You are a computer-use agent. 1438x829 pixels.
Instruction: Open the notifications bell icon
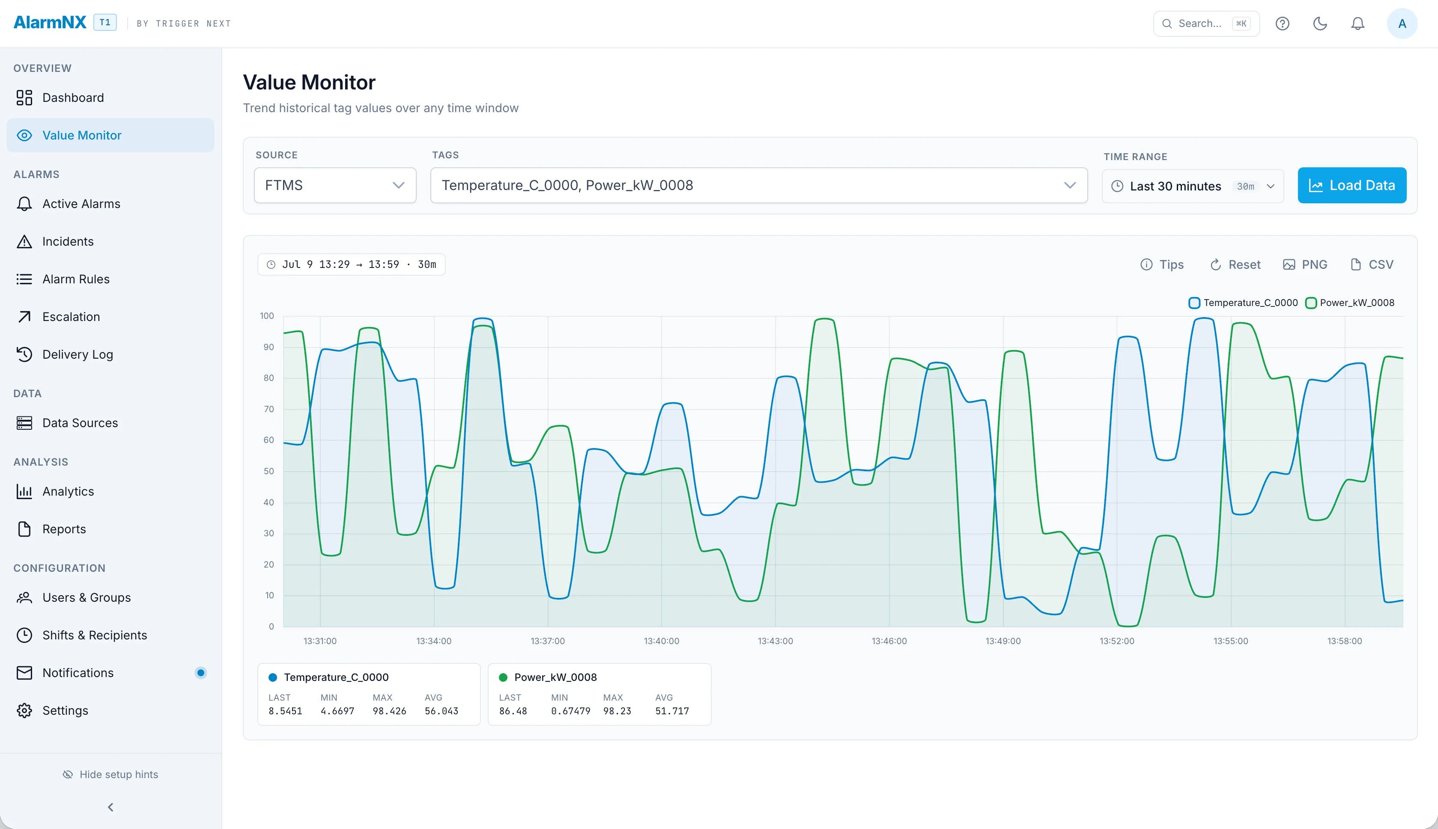point(1357,24)
